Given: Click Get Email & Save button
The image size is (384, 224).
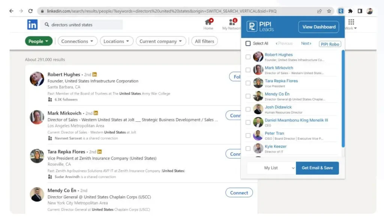Looking at the screenshot, I should coord(317,168).
